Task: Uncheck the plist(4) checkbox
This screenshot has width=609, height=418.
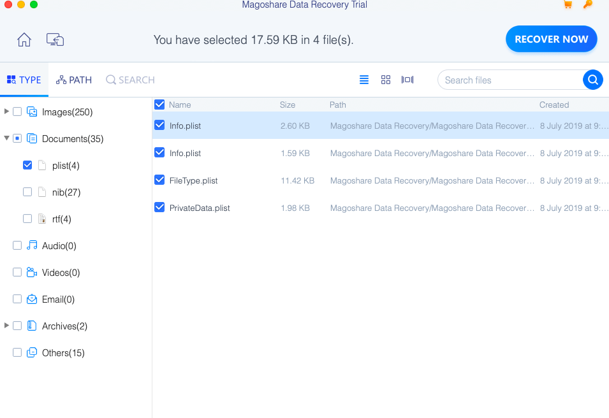Action: click(27, 165)
